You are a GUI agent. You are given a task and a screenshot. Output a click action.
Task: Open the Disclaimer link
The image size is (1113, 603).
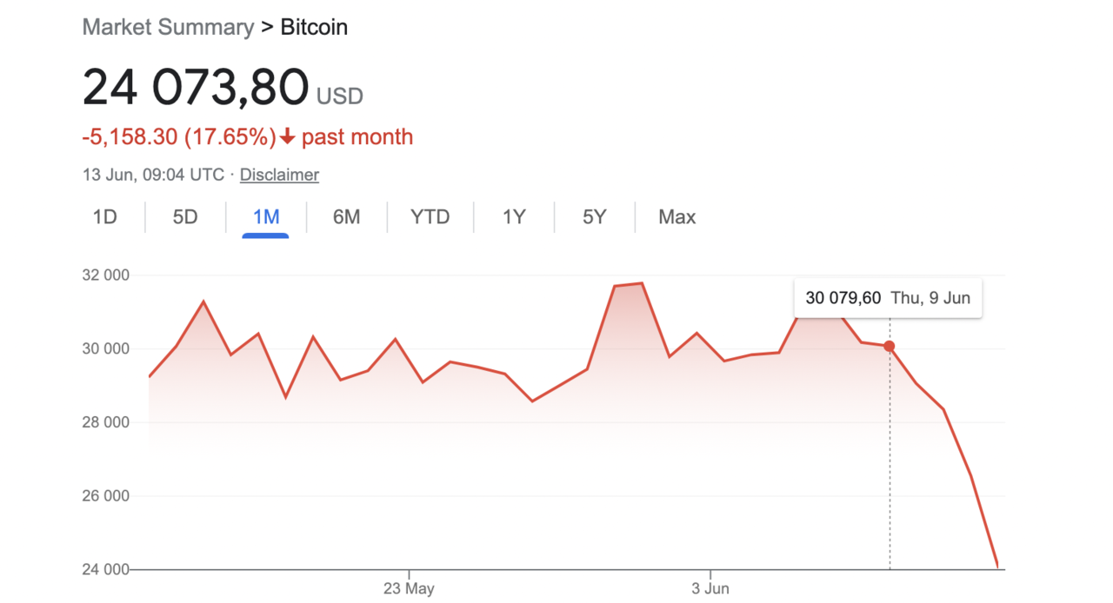point(279,175)
